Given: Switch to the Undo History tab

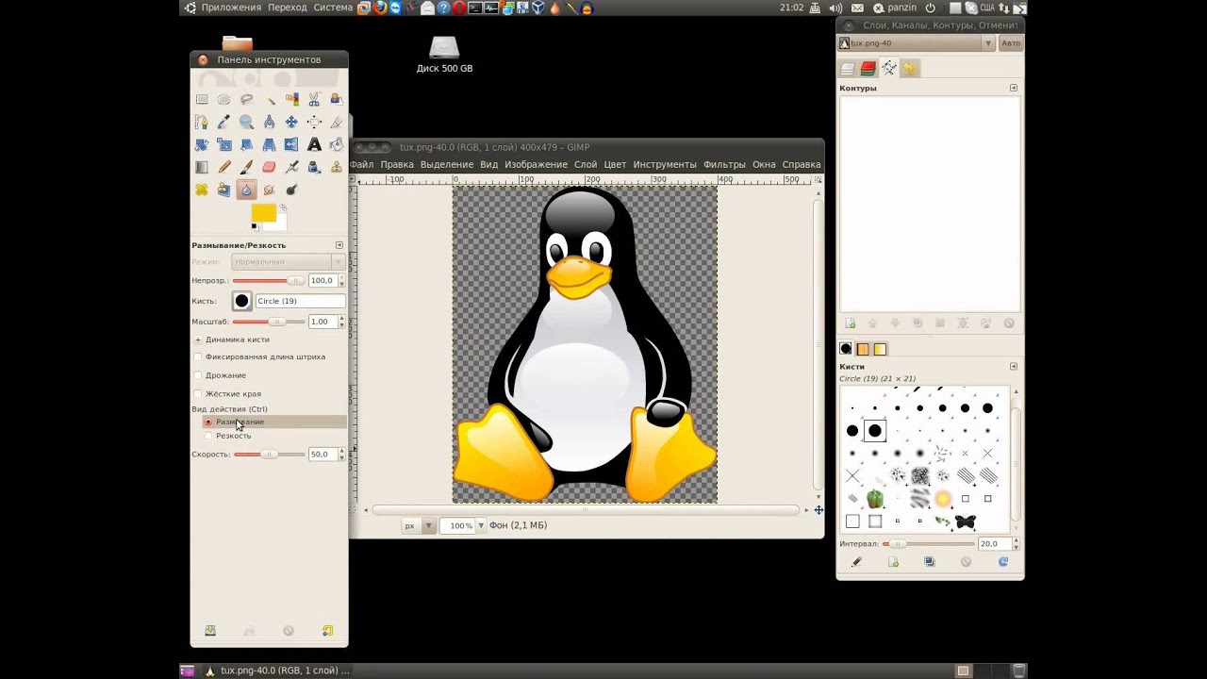Looking at the screenshot, I should click(x=910, y=68).
